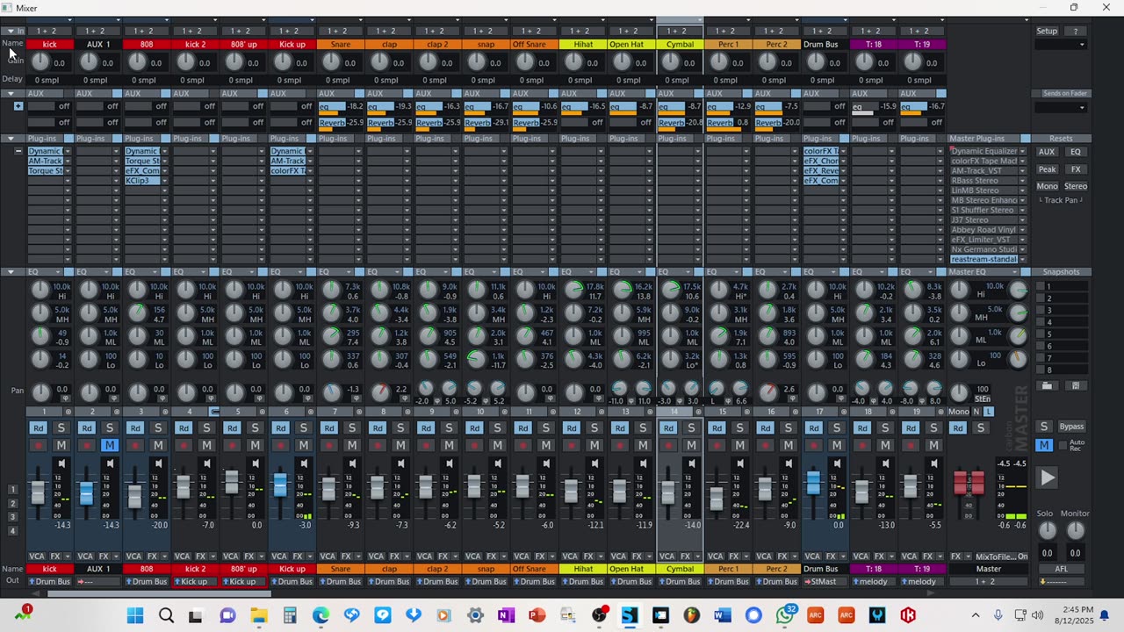Click the link icon between channels 4 and 5
The image size is (1124, 632).
coord(214,412)
